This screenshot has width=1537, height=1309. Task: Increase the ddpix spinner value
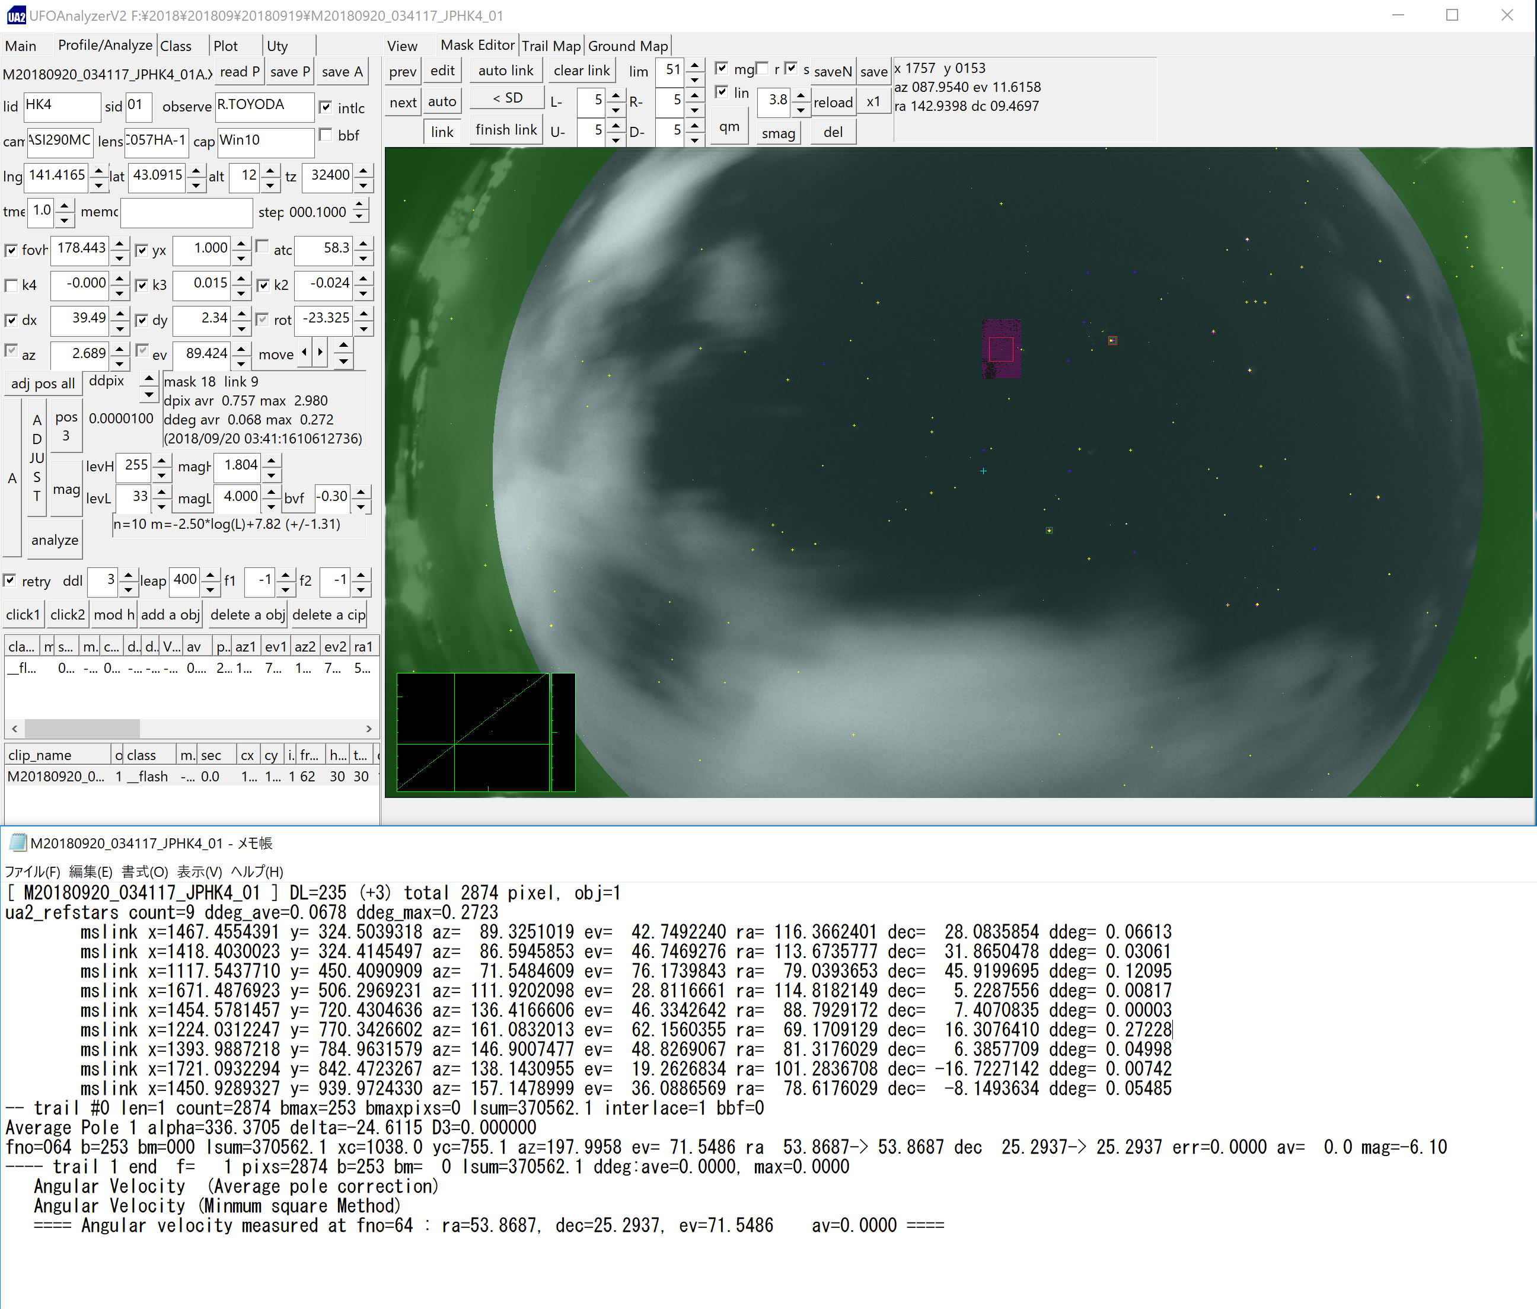[x=149, y=378]
